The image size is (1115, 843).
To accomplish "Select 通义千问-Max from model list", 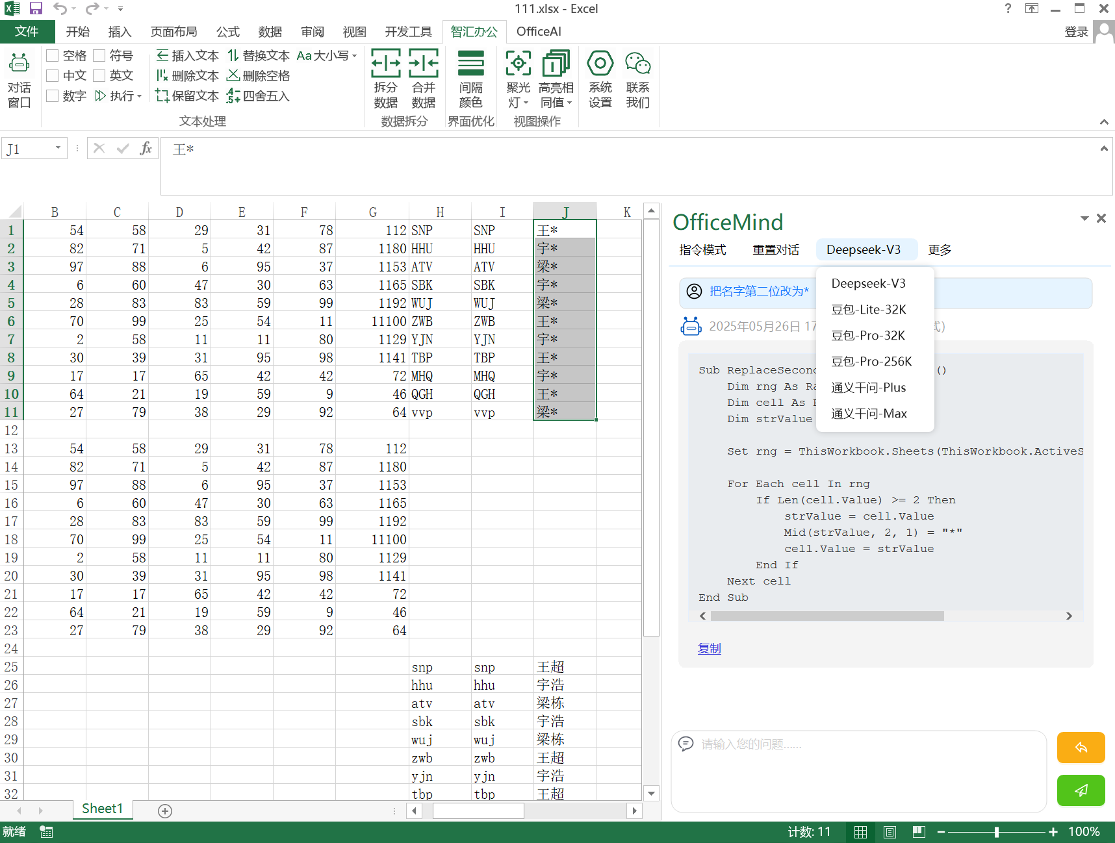I will pos(869,414).
